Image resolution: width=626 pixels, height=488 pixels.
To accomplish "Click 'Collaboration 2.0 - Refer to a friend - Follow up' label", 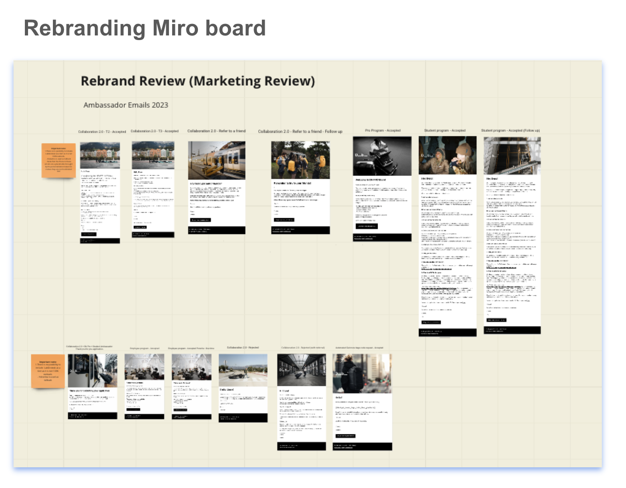I will [x=300, y=131].
